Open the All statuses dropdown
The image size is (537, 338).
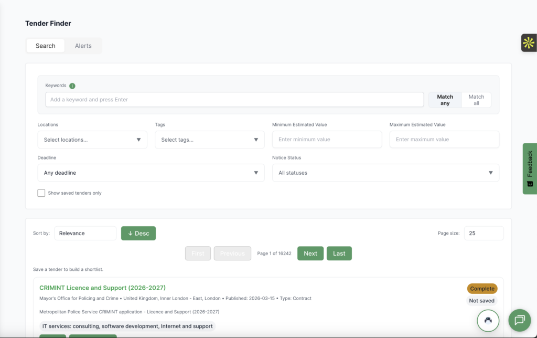pos(385,173)
